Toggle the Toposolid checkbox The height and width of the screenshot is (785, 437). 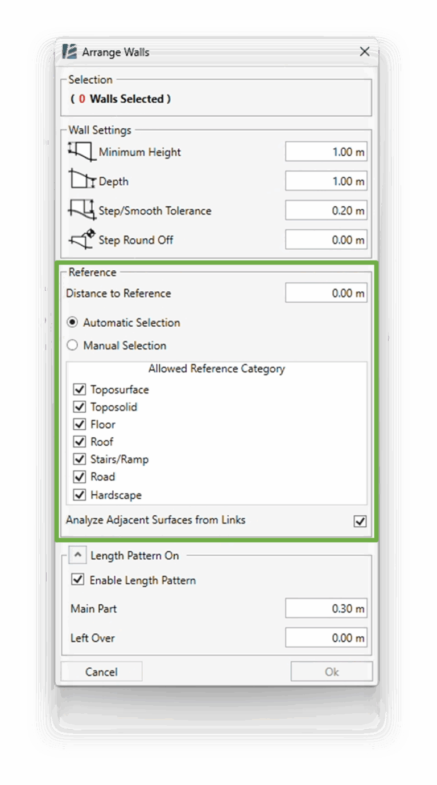pos(80,407)
